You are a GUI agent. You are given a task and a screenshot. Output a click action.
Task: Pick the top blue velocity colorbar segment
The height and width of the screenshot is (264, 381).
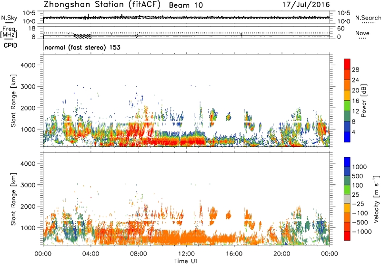347,162
